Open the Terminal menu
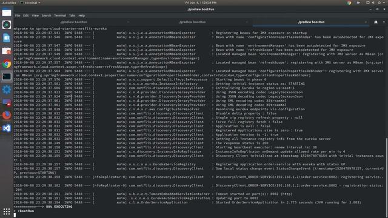 pos(60,16)
